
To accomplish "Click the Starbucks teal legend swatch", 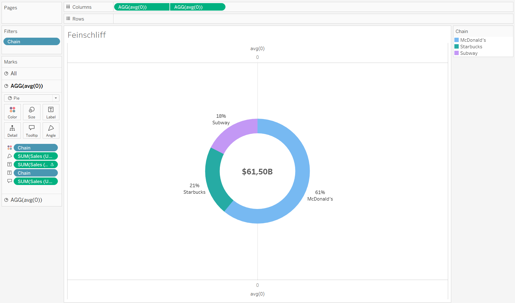I will point(457,46).
